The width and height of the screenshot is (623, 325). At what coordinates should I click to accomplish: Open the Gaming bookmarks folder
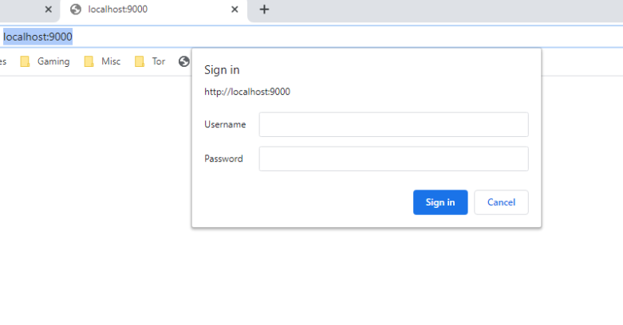[x=45, y=61]
